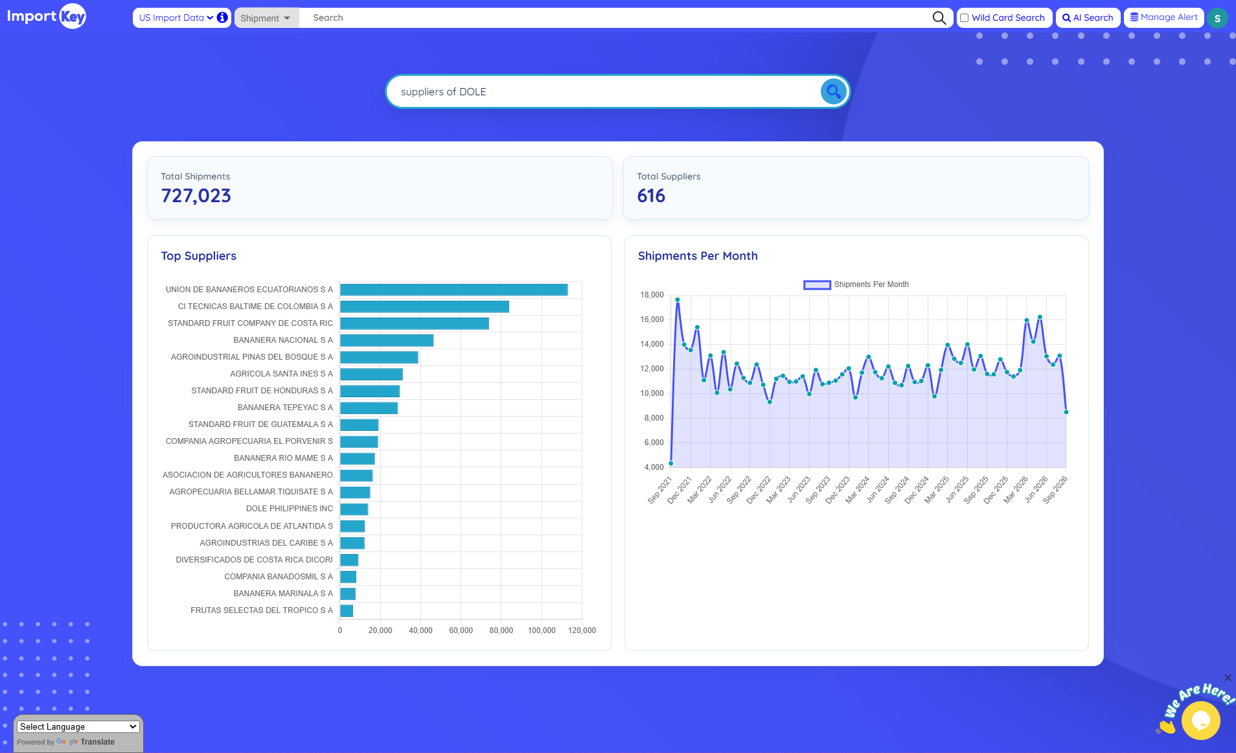1236x753 pixels.
Task: Open the Manage Alert button
Action: tap(1163, 17)
